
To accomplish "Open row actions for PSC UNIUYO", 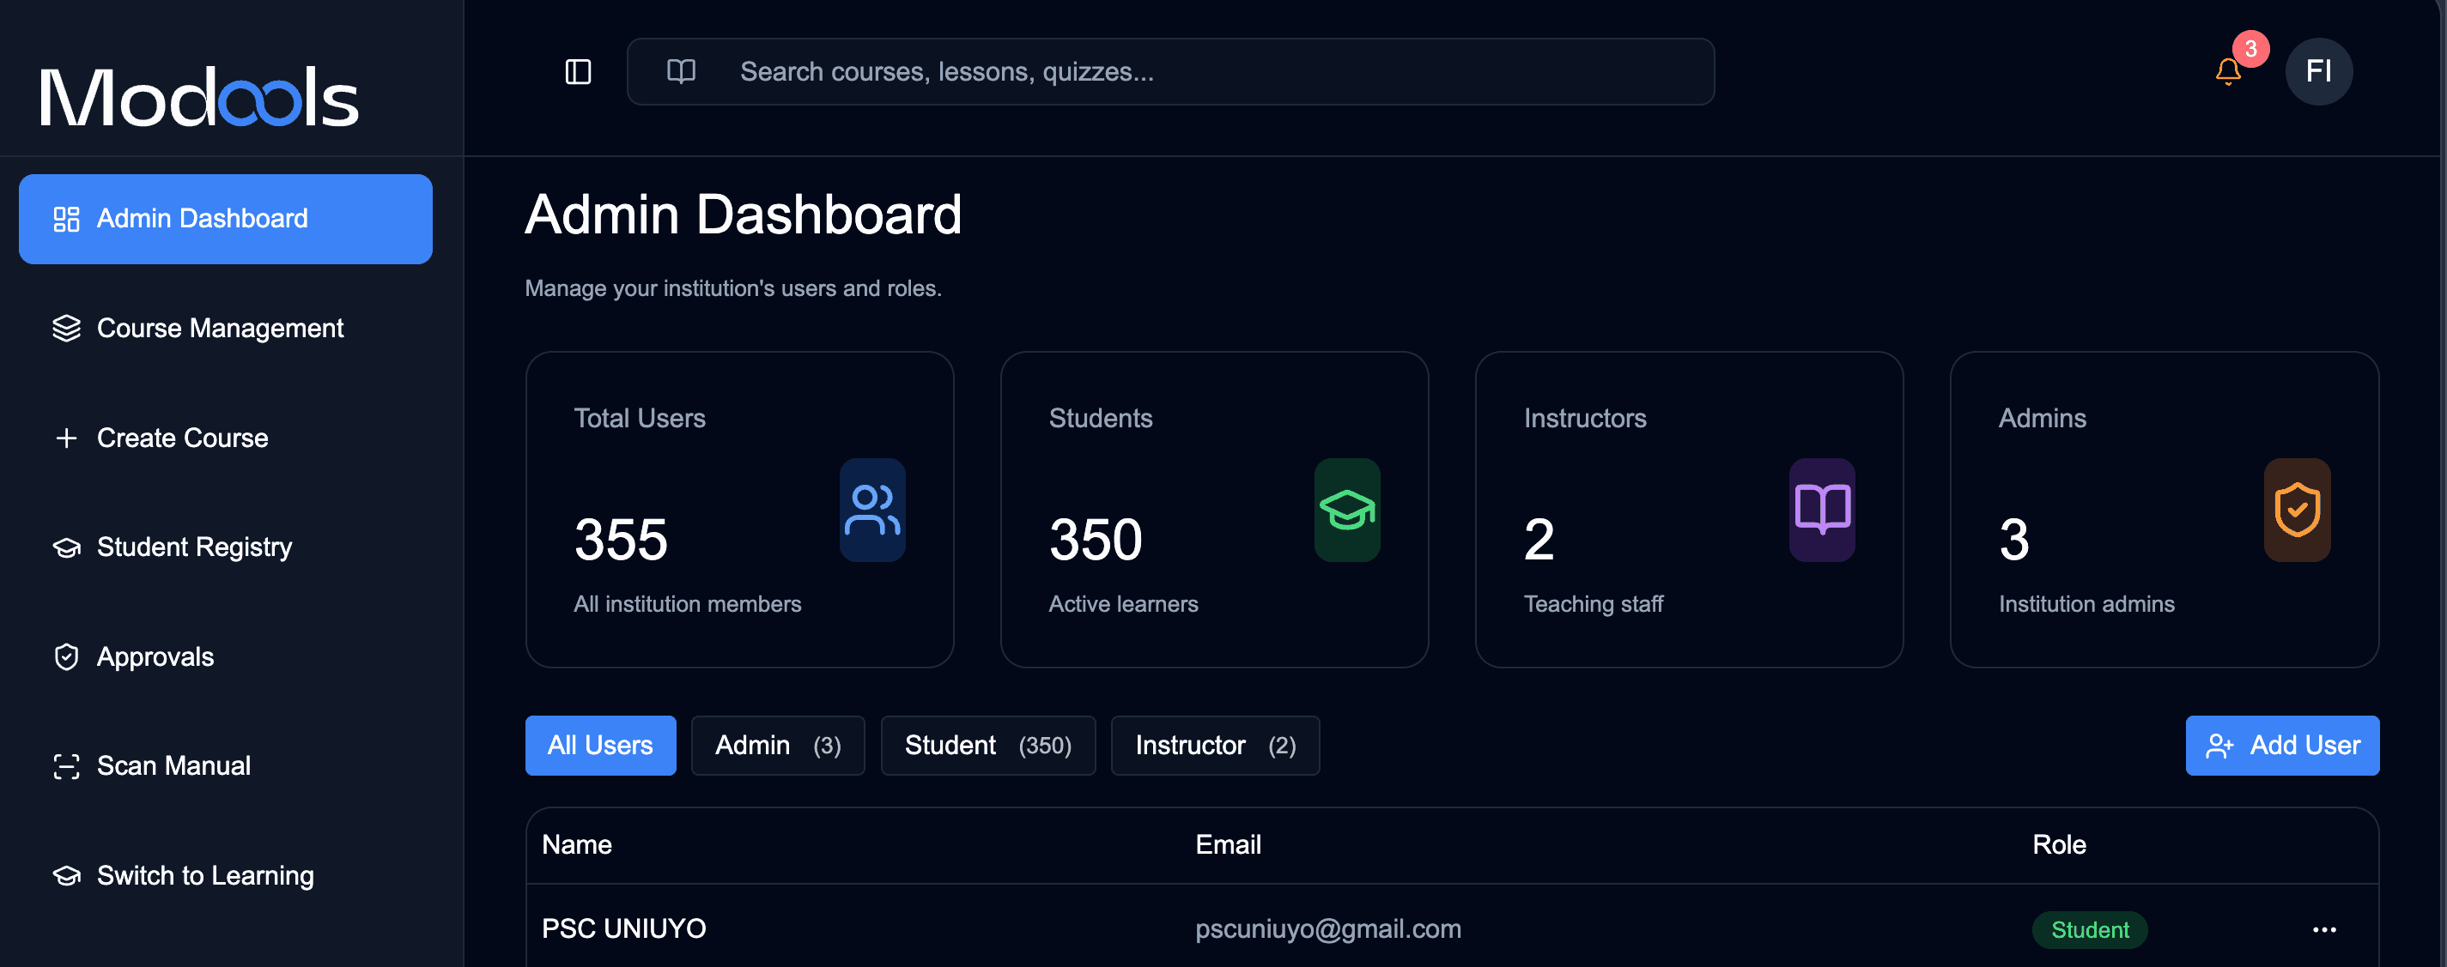I will pos(2323,929).
